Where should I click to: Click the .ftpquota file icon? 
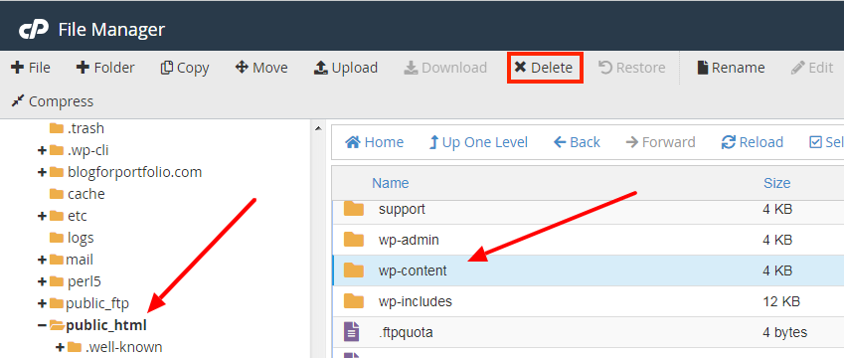[x=352, y=331]
